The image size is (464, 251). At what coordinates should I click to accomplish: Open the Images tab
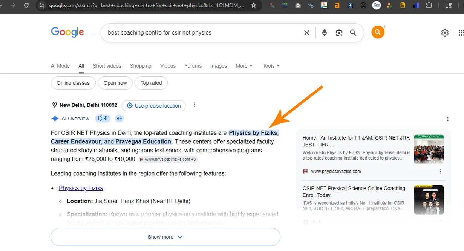219,66
